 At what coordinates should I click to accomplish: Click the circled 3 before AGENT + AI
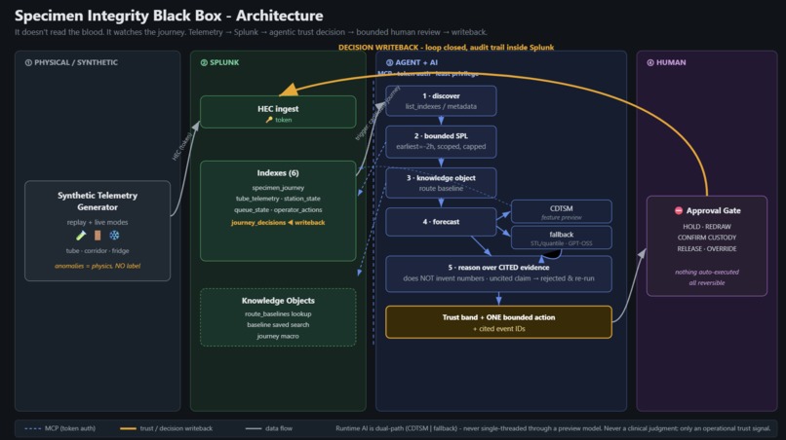[x=389, y=62]
